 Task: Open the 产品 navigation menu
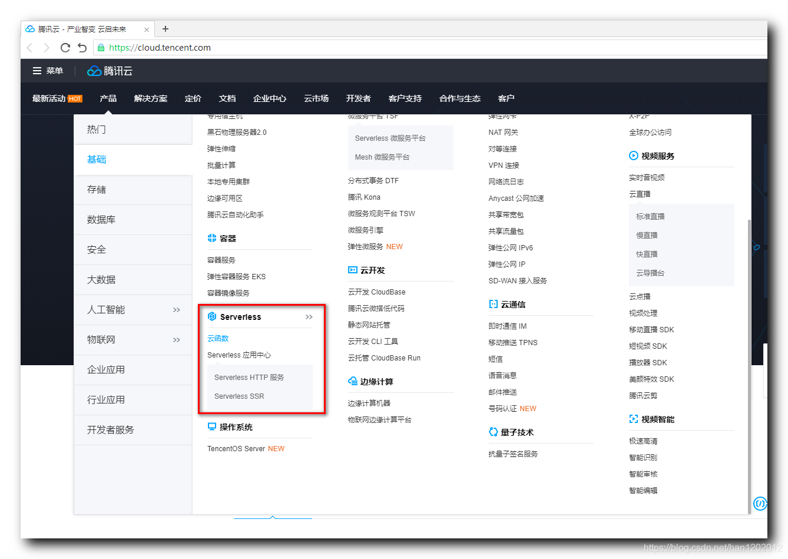pos(108,98)
